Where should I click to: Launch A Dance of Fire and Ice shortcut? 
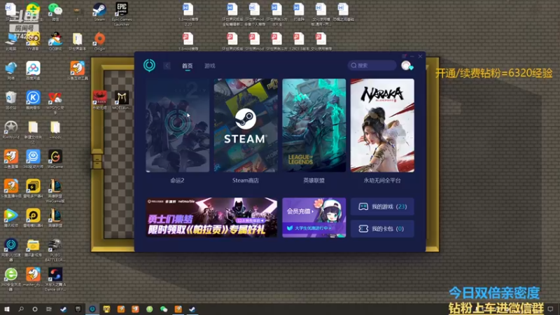click(55, 279)
